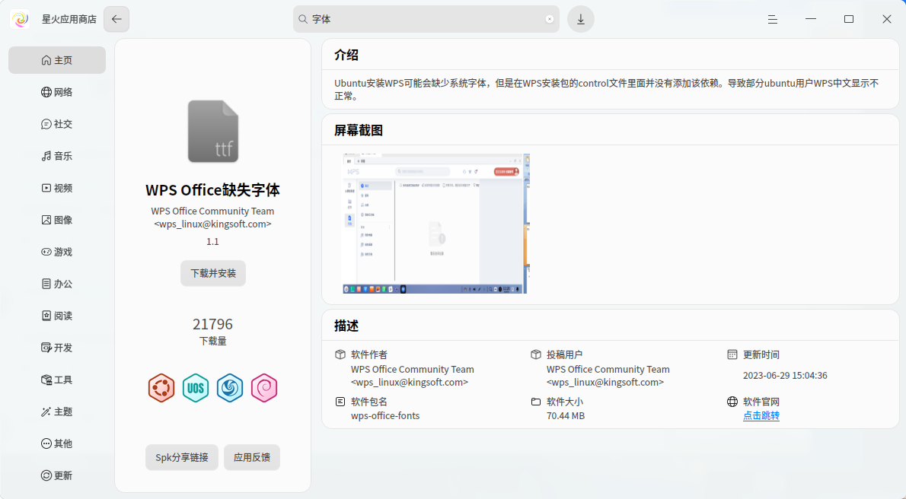Open the 更新 updates page
Viewport: 906px width, 499px height.
coord(57,475)
